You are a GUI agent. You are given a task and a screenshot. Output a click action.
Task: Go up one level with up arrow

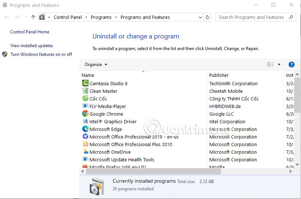pos(33,17)
